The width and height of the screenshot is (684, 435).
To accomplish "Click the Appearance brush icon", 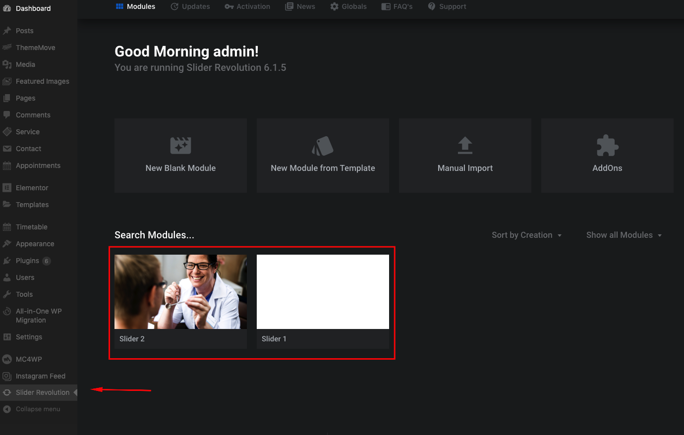I will tap(7, 244).
